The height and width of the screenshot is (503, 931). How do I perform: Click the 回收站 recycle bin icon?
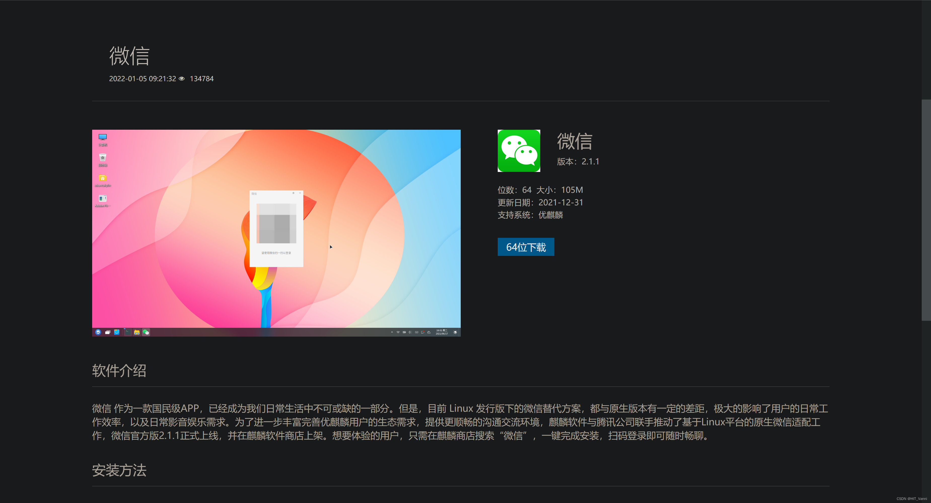click(103, 158)
